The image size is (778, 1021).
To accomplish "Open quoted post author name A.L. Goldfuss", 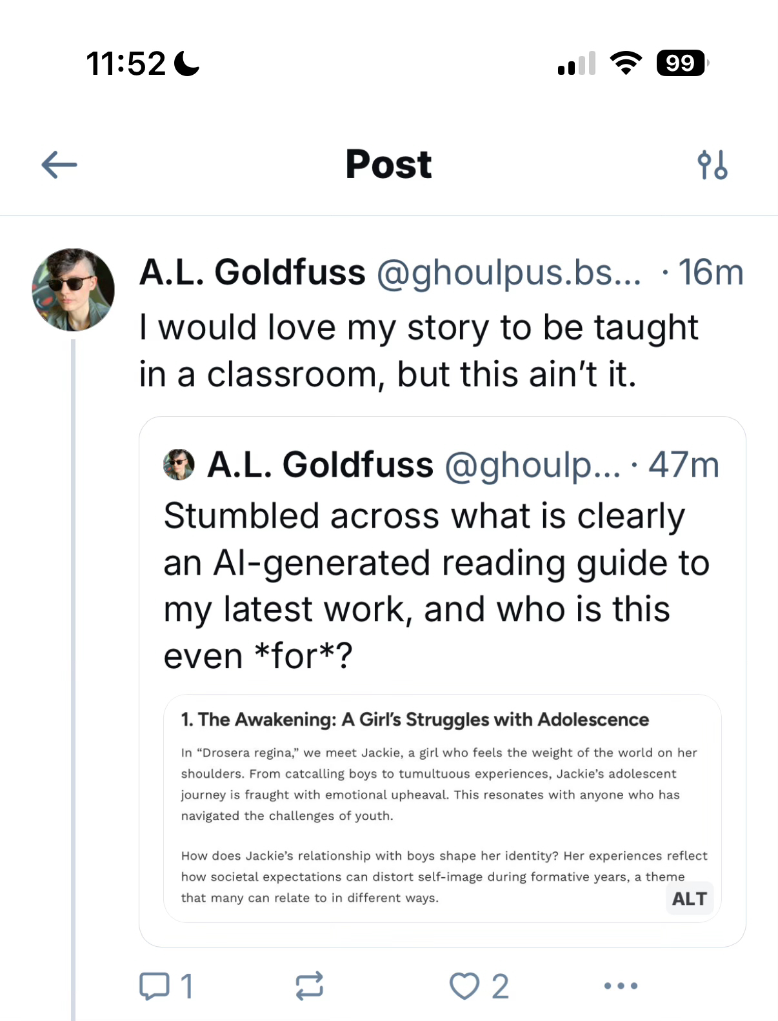I will tap(320, 465).
